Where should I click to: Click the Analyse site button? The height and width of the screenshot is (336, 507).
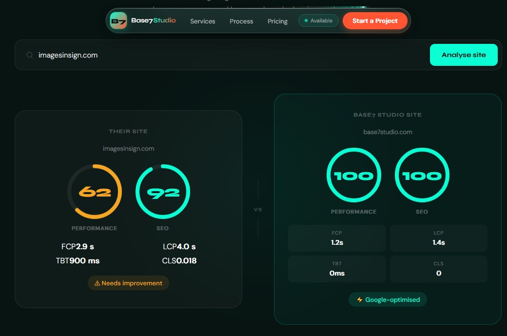463,55
